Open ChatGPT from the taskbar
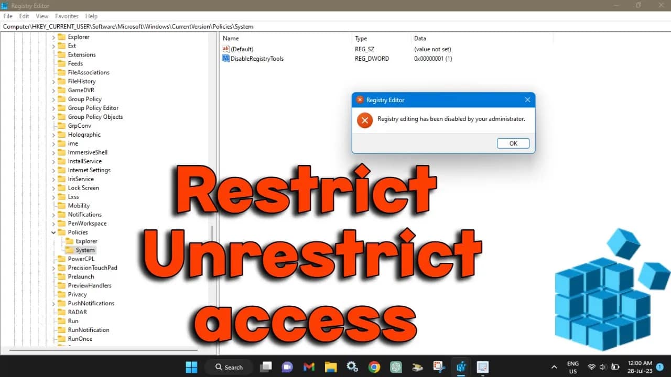 click(x=395, y=367)
